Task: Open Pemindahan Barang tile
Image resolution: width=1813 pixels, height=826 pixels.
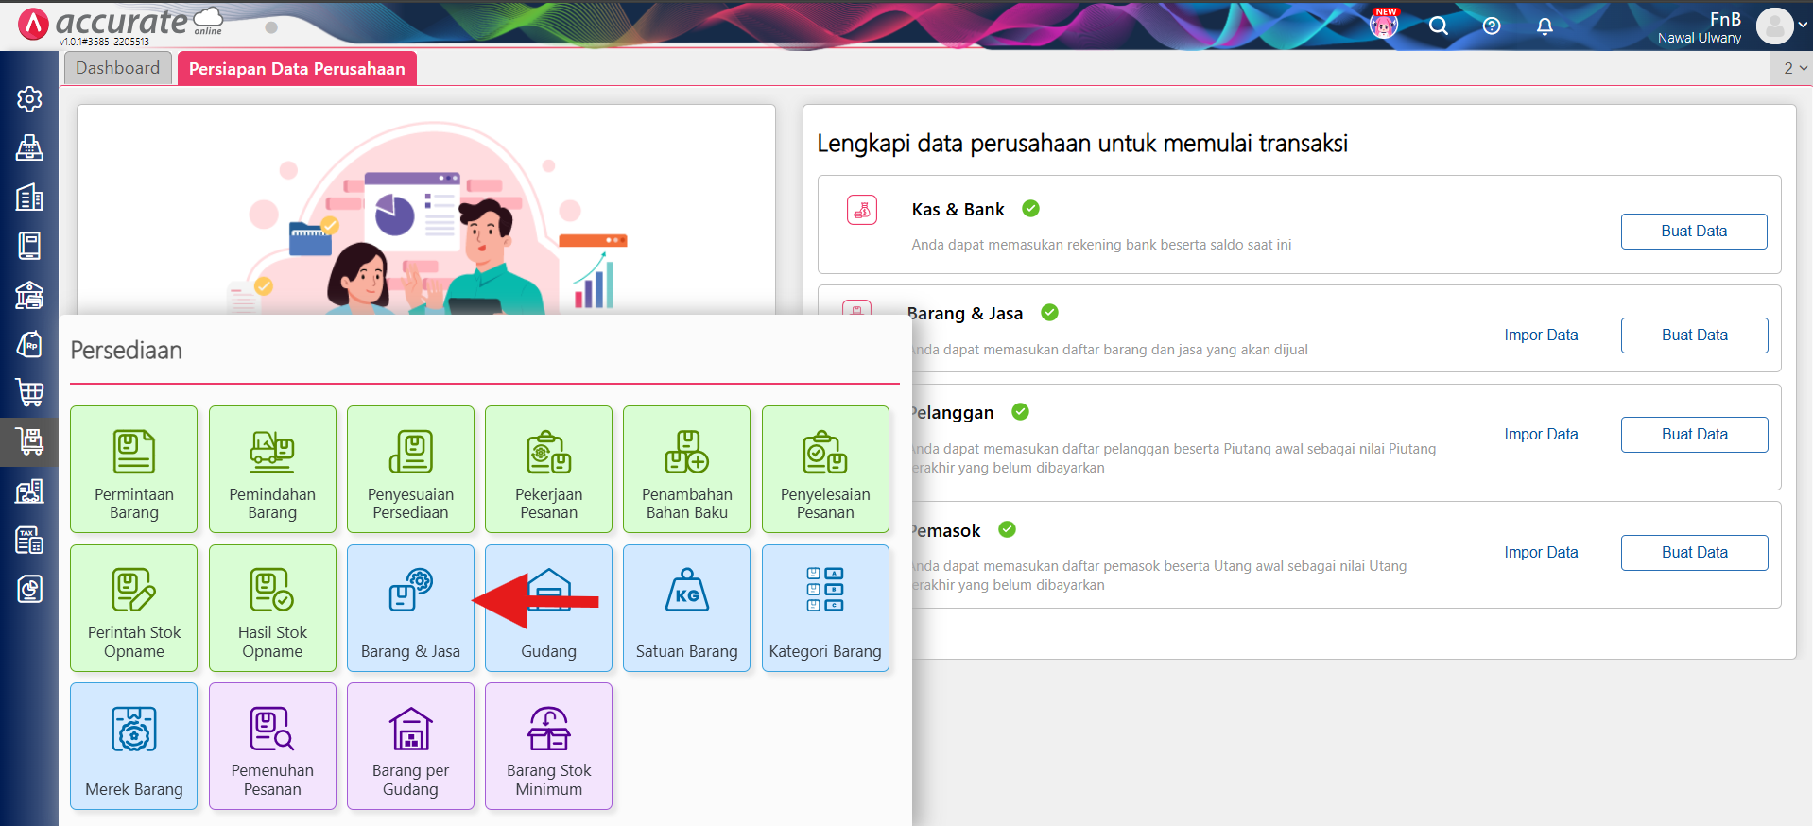Action: click(x=272, y=469)
